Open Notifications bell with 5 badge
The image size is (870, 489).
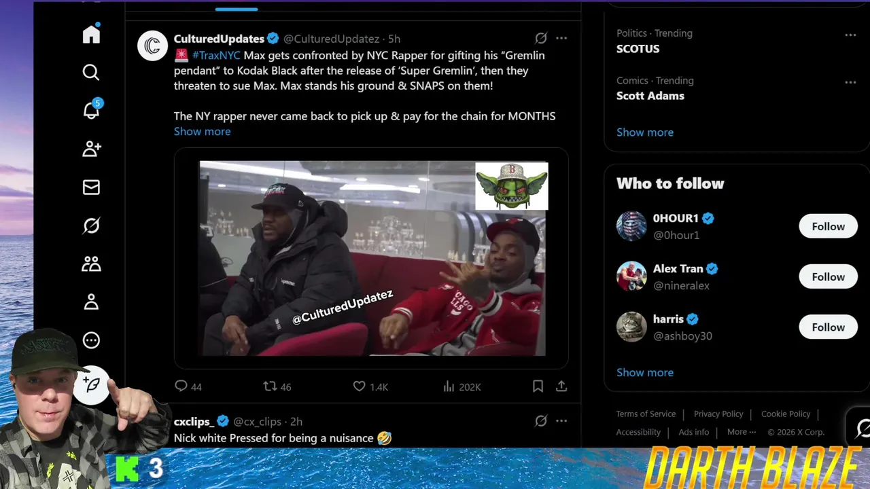91,110
